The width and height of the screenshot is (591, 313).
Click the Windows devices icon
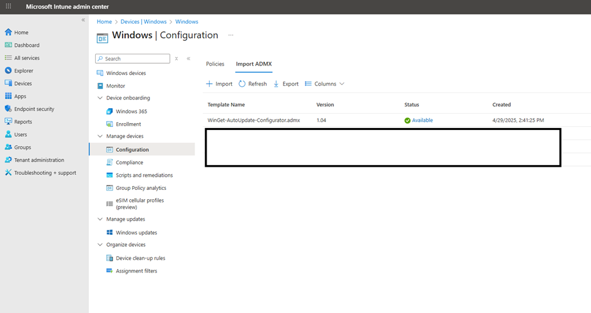click(x=100, y=73)
